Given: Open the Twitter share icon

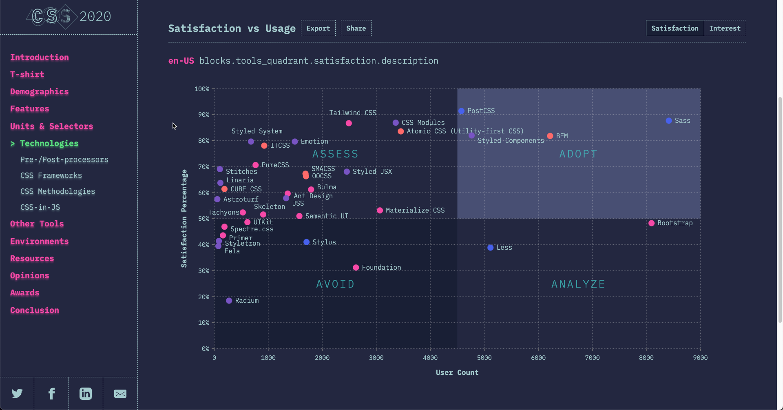Looking at the screenshot, I should 17,393.
